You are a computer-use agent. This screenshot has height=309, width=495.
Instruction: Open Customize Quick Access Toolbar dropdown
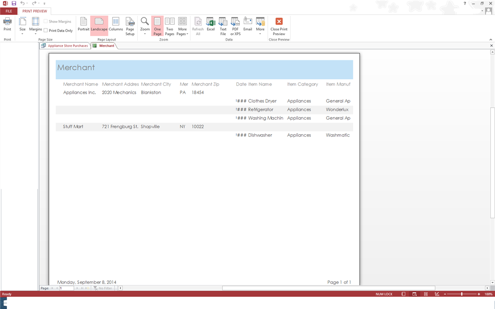point(44,3)
